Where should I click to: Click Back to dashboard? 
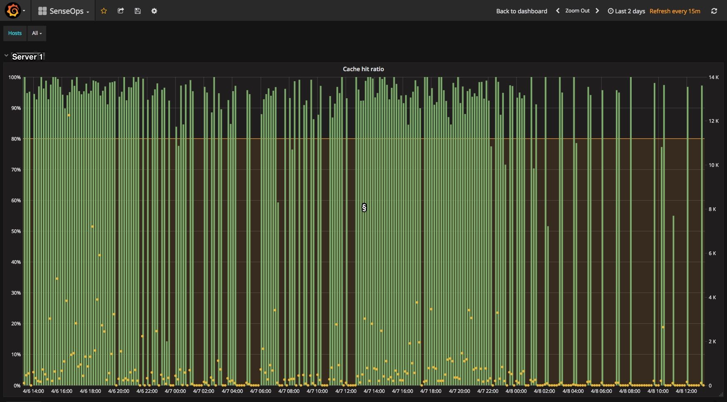tap(521, 11)
